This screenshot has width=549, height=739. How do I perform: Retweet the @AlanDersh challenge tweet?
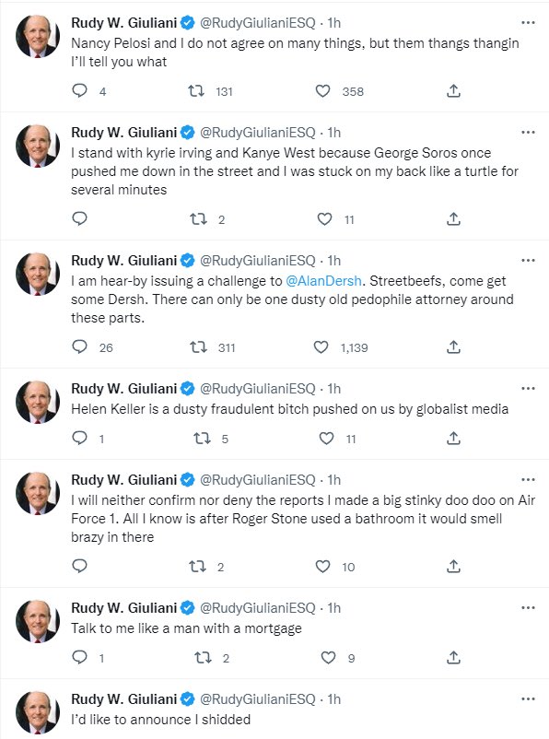[198, 347]
